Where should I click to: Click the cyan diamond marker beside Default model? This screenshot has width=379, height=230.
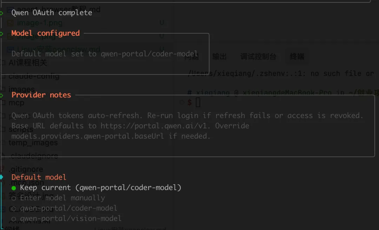[x=2, y=177]
